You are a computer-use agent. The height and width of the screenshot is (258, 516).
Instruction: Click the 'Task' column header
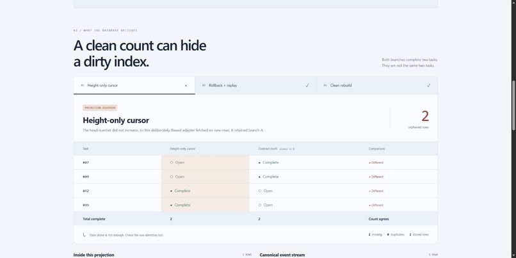86,149
